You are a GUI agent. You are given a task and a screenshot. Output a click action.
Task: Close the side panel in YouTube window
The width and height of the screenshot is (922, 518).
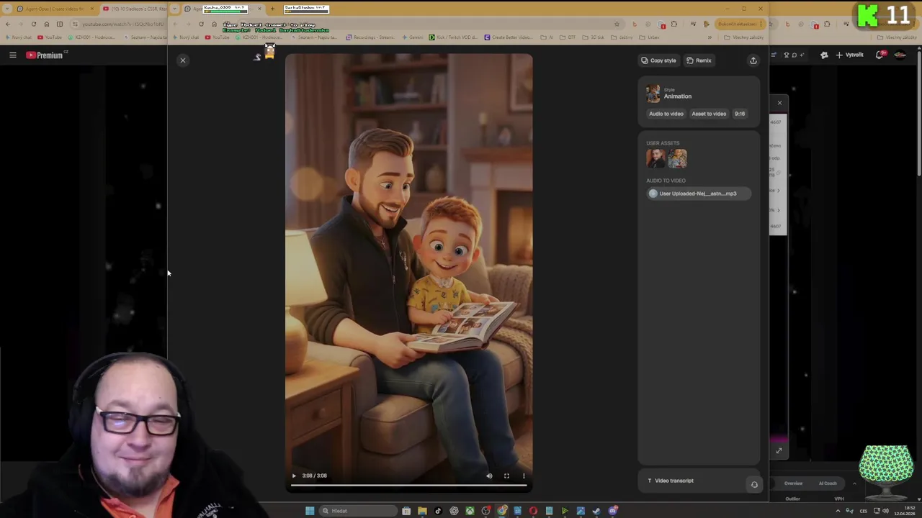[x=779, y=103]
